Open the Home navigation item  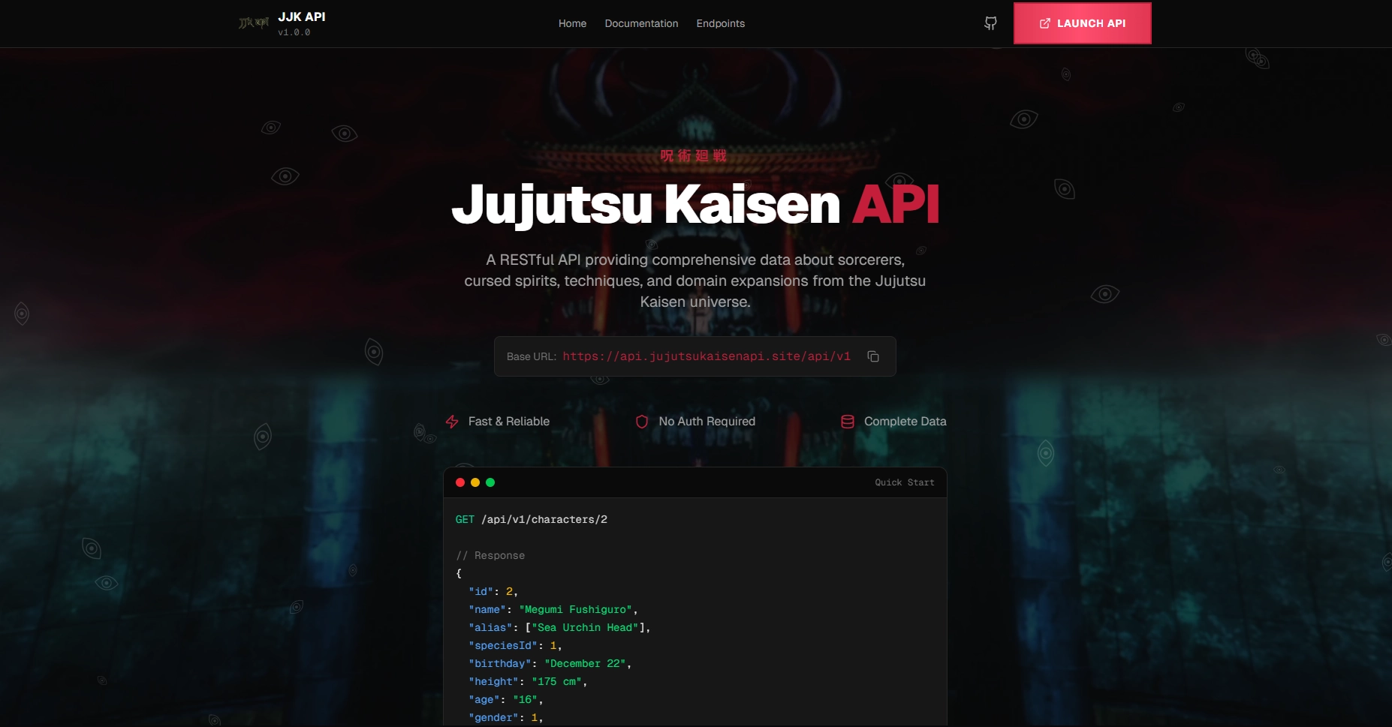pos(571,23)
